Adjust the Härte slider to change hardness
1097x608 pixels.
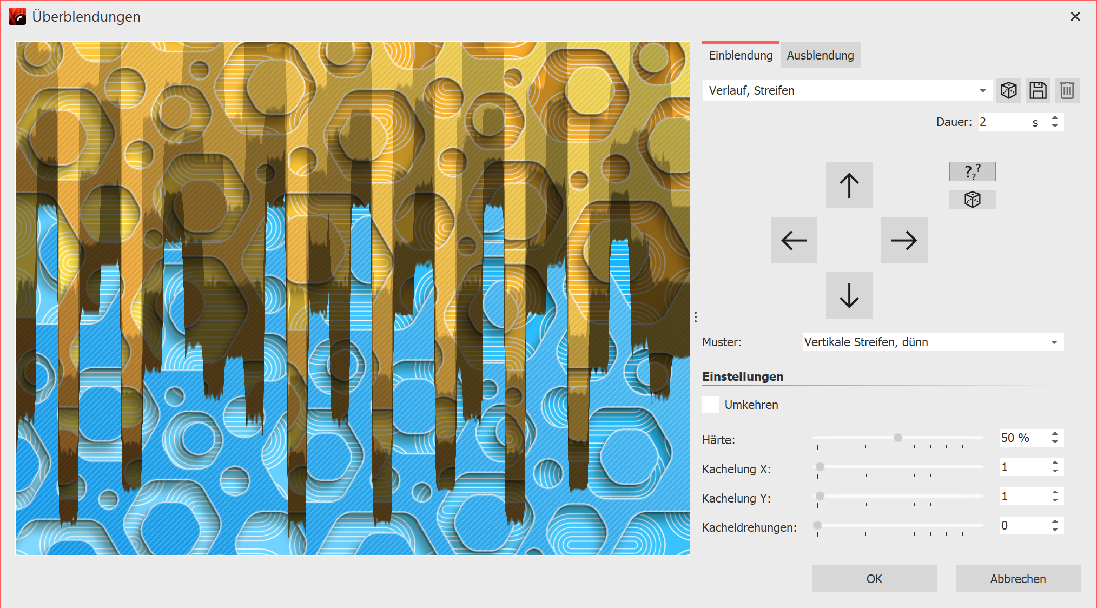pos(897,437)
